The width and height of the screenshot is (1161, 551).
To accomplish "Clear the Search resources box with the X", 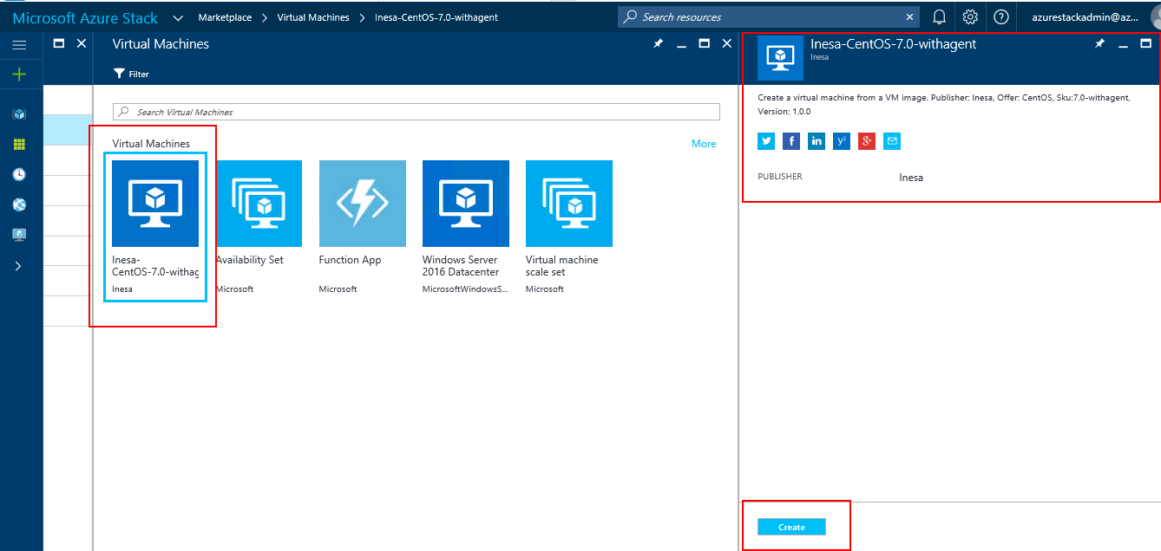I will [909, 16].
